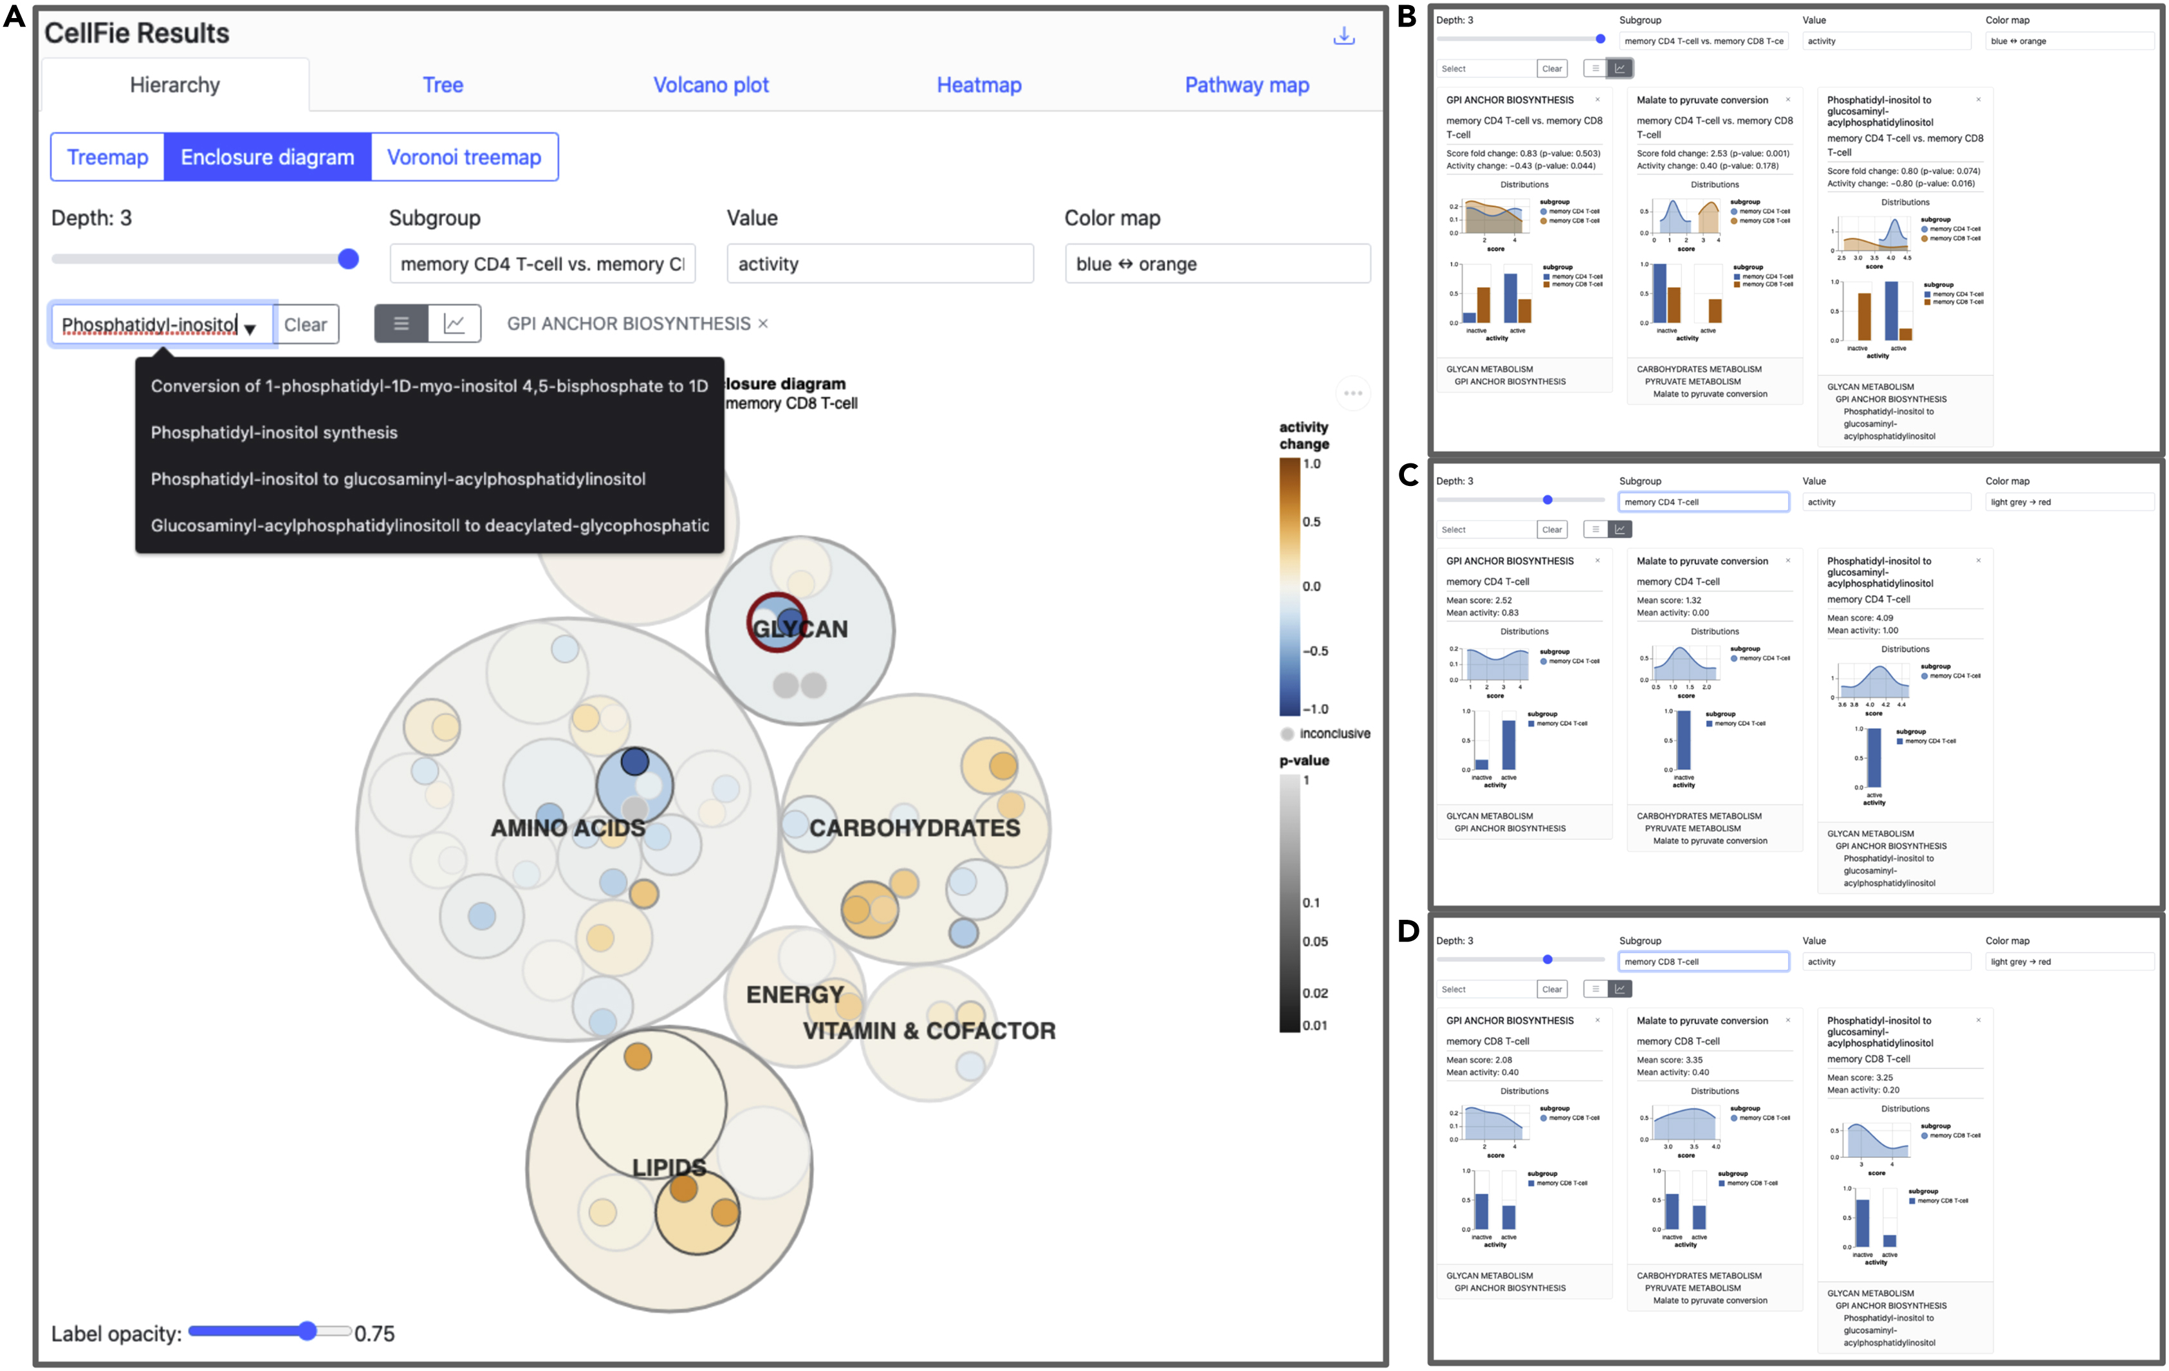Switch to list view icon beside large Clear button
The width and height of the screenshot is (2169, 1371).
point(401,323)
